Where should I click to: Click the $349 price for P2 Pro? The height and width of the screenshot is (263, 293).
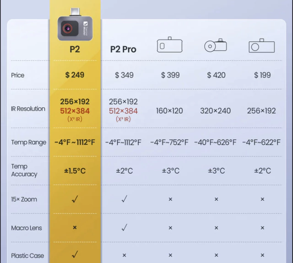coord(124,75)
